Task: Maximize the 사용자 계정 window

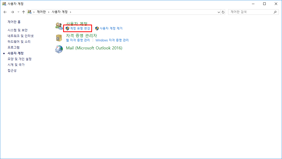Action: (264, 4)
